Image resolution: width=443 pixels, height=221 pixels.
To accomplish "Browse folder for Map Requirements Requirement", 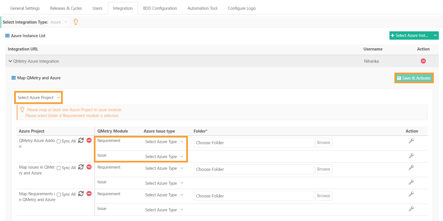I will click(x=324, y=196).
